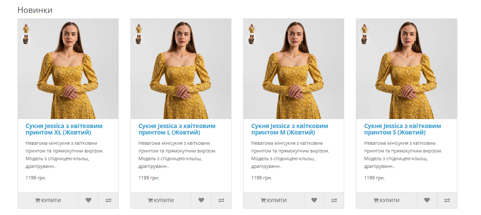This screenshot has height=215, width=481.
Task: Add the L dress to wishlist
Action: pos(201,200)
